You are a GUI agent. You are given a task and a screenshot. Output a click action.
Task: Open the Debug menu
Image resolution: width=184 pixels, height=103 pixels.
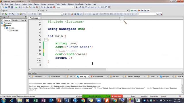tap(37, 4)
